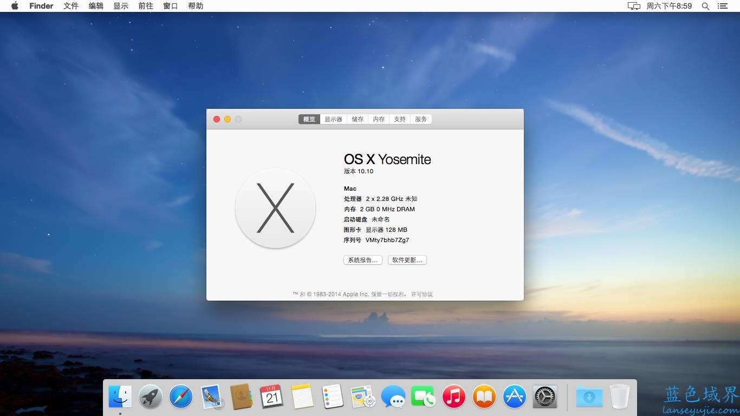This screenshot has height=416, width=740.
Task: Open the Finder menu
Action: [41, 6]
